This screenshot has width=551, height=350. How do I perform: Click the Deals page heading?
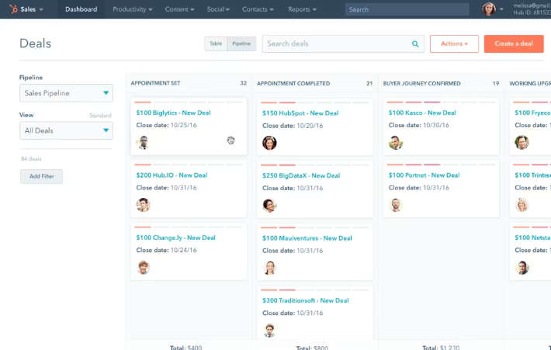pos(35,43)
